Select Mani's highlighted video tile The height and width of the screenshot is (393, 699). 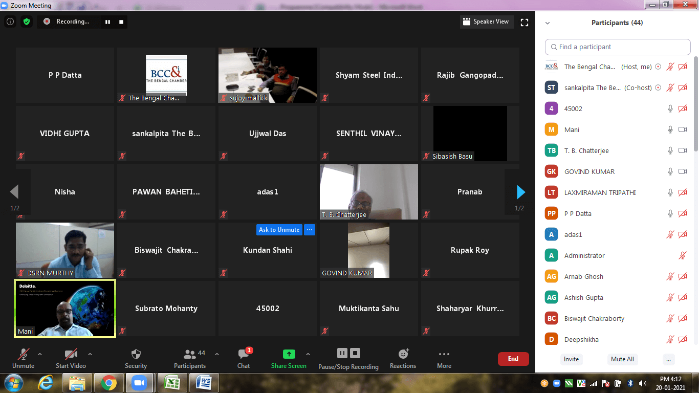coord(65,309)
